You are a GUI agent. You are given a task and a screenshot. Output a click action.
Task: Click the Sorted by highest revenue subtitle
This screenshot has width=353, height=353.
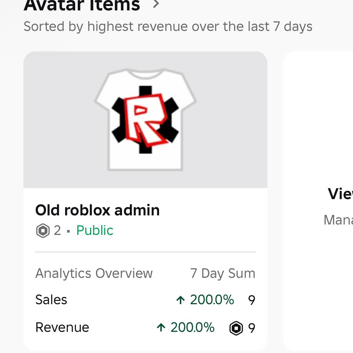[x=168, y=26]
